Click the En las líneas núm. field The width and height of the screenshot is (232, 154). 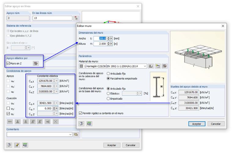(53, 18)
